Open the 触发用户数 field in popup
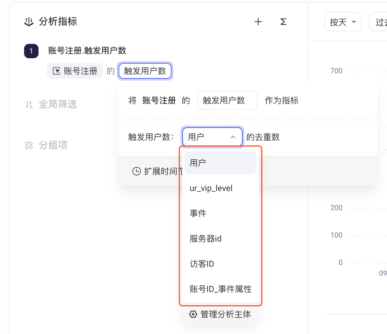The height and width of the screenshot is (334, 387). click(228, 100)
